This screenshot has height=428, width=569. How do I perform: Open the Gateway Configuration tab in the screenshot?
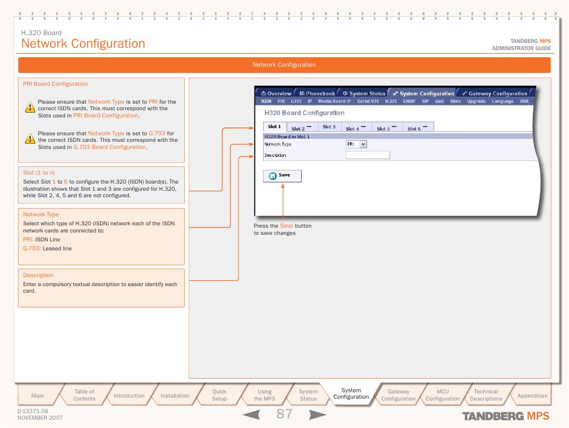click(x=494, y=94)
